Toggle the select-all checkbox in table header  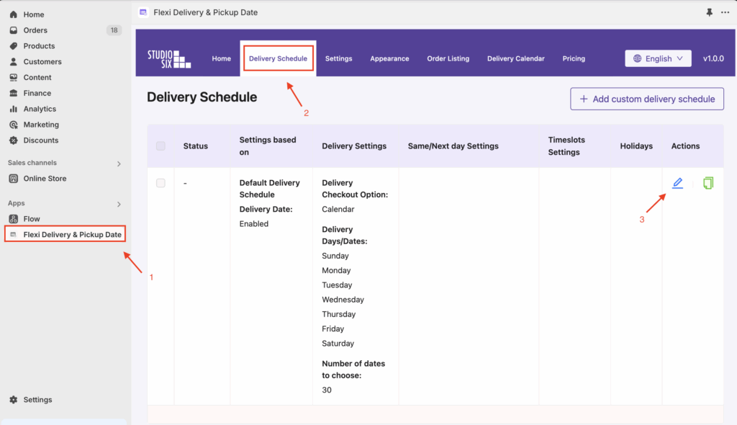(x=160, y=146)
